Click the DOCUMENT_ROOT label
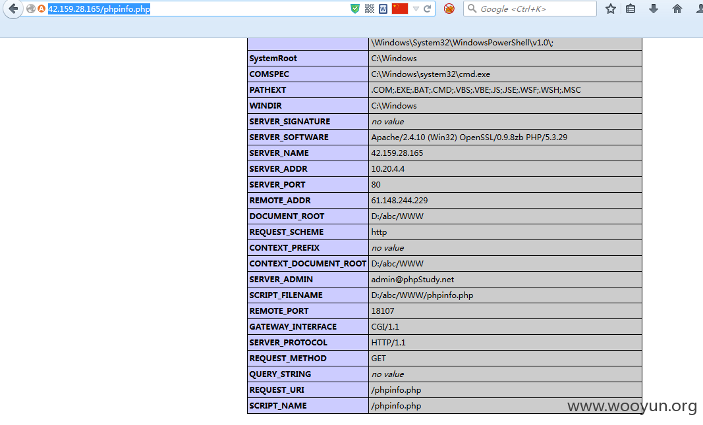 (287, 216)
